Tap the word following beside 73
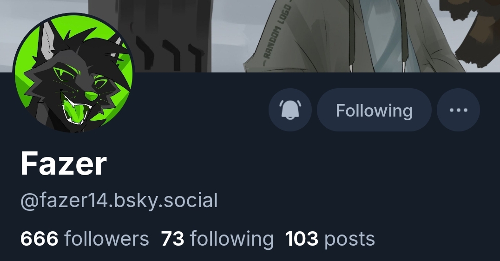Viewport: 500px width, 261px height. (x=231, y=240)
